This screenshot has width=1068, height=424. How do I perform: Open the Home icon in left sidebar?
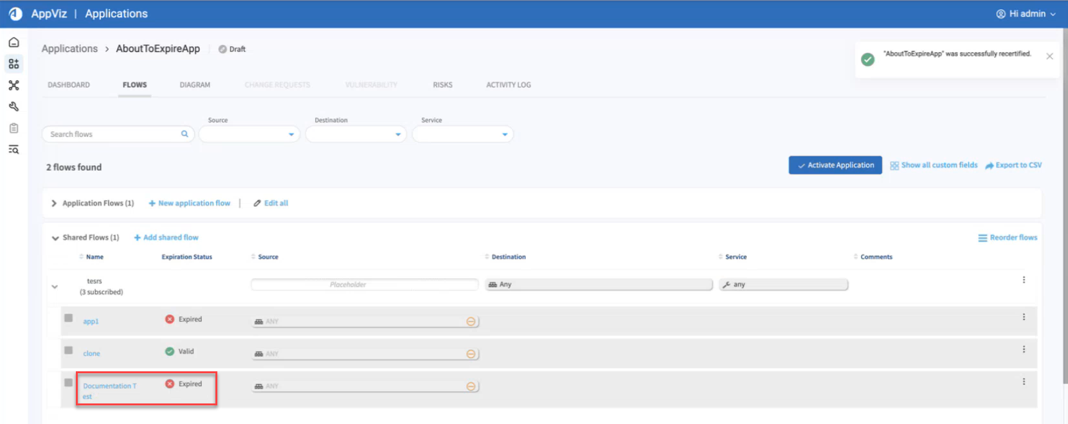14,42
